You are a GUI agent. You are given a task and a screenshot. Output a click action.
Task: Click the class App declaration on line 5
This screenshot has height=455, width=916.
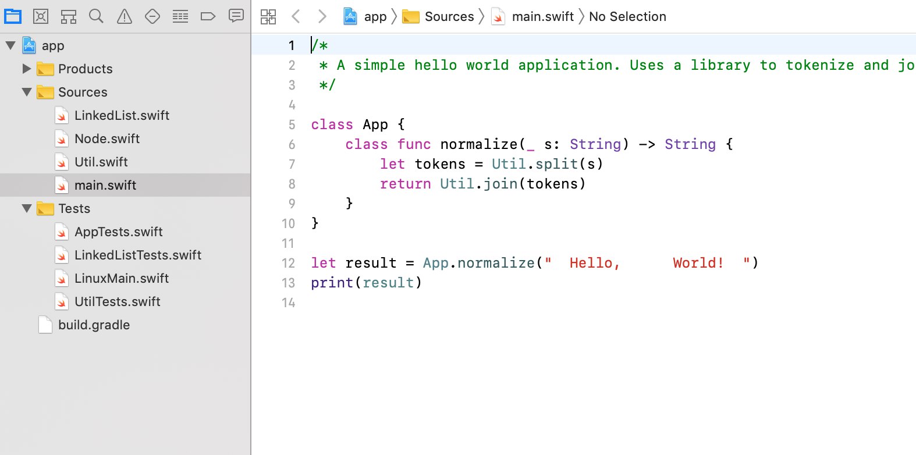coord(357,125)
